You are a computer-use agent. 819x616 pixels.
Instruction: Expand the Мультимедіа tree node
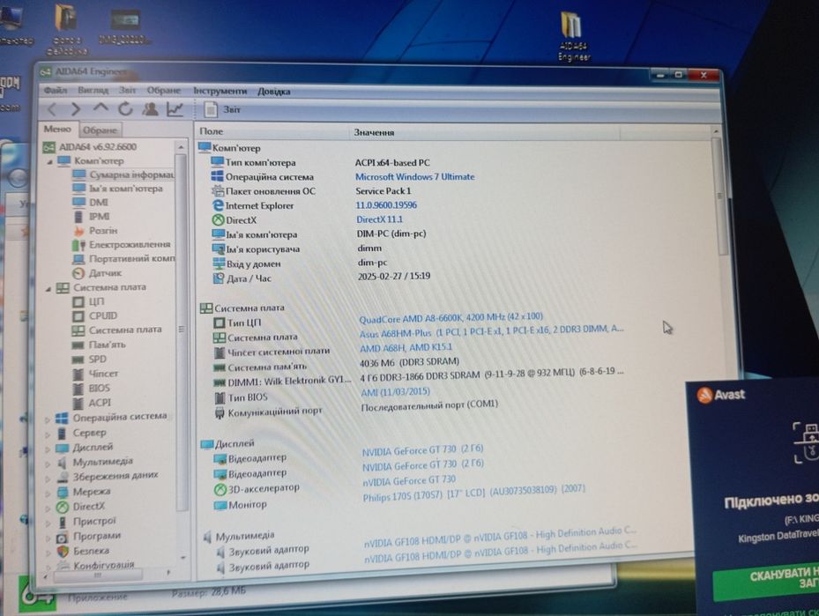[48, 463]
